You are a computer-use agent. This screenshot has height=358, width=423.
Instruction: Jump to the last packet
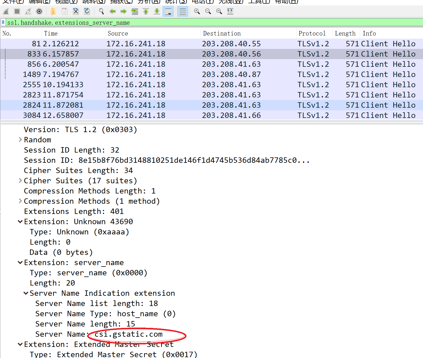(x=157, y=11)
